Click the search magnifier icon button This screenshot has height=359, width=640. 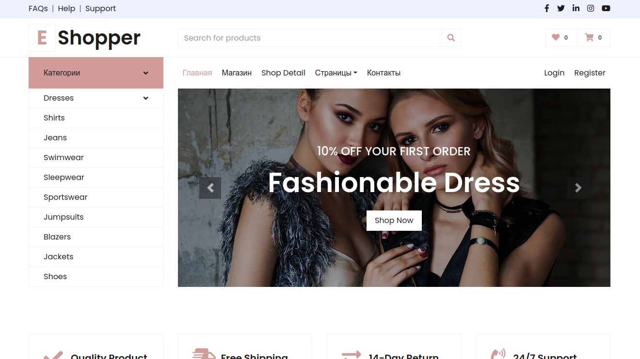click(451, 38)
